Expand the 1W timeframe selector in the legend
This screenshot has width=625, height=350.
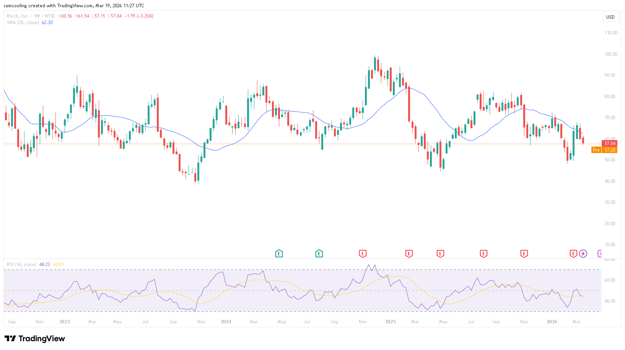(36, 16)
